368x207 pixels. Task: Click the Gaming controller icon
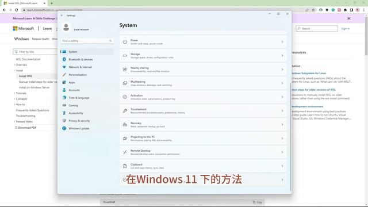[64, 105]
